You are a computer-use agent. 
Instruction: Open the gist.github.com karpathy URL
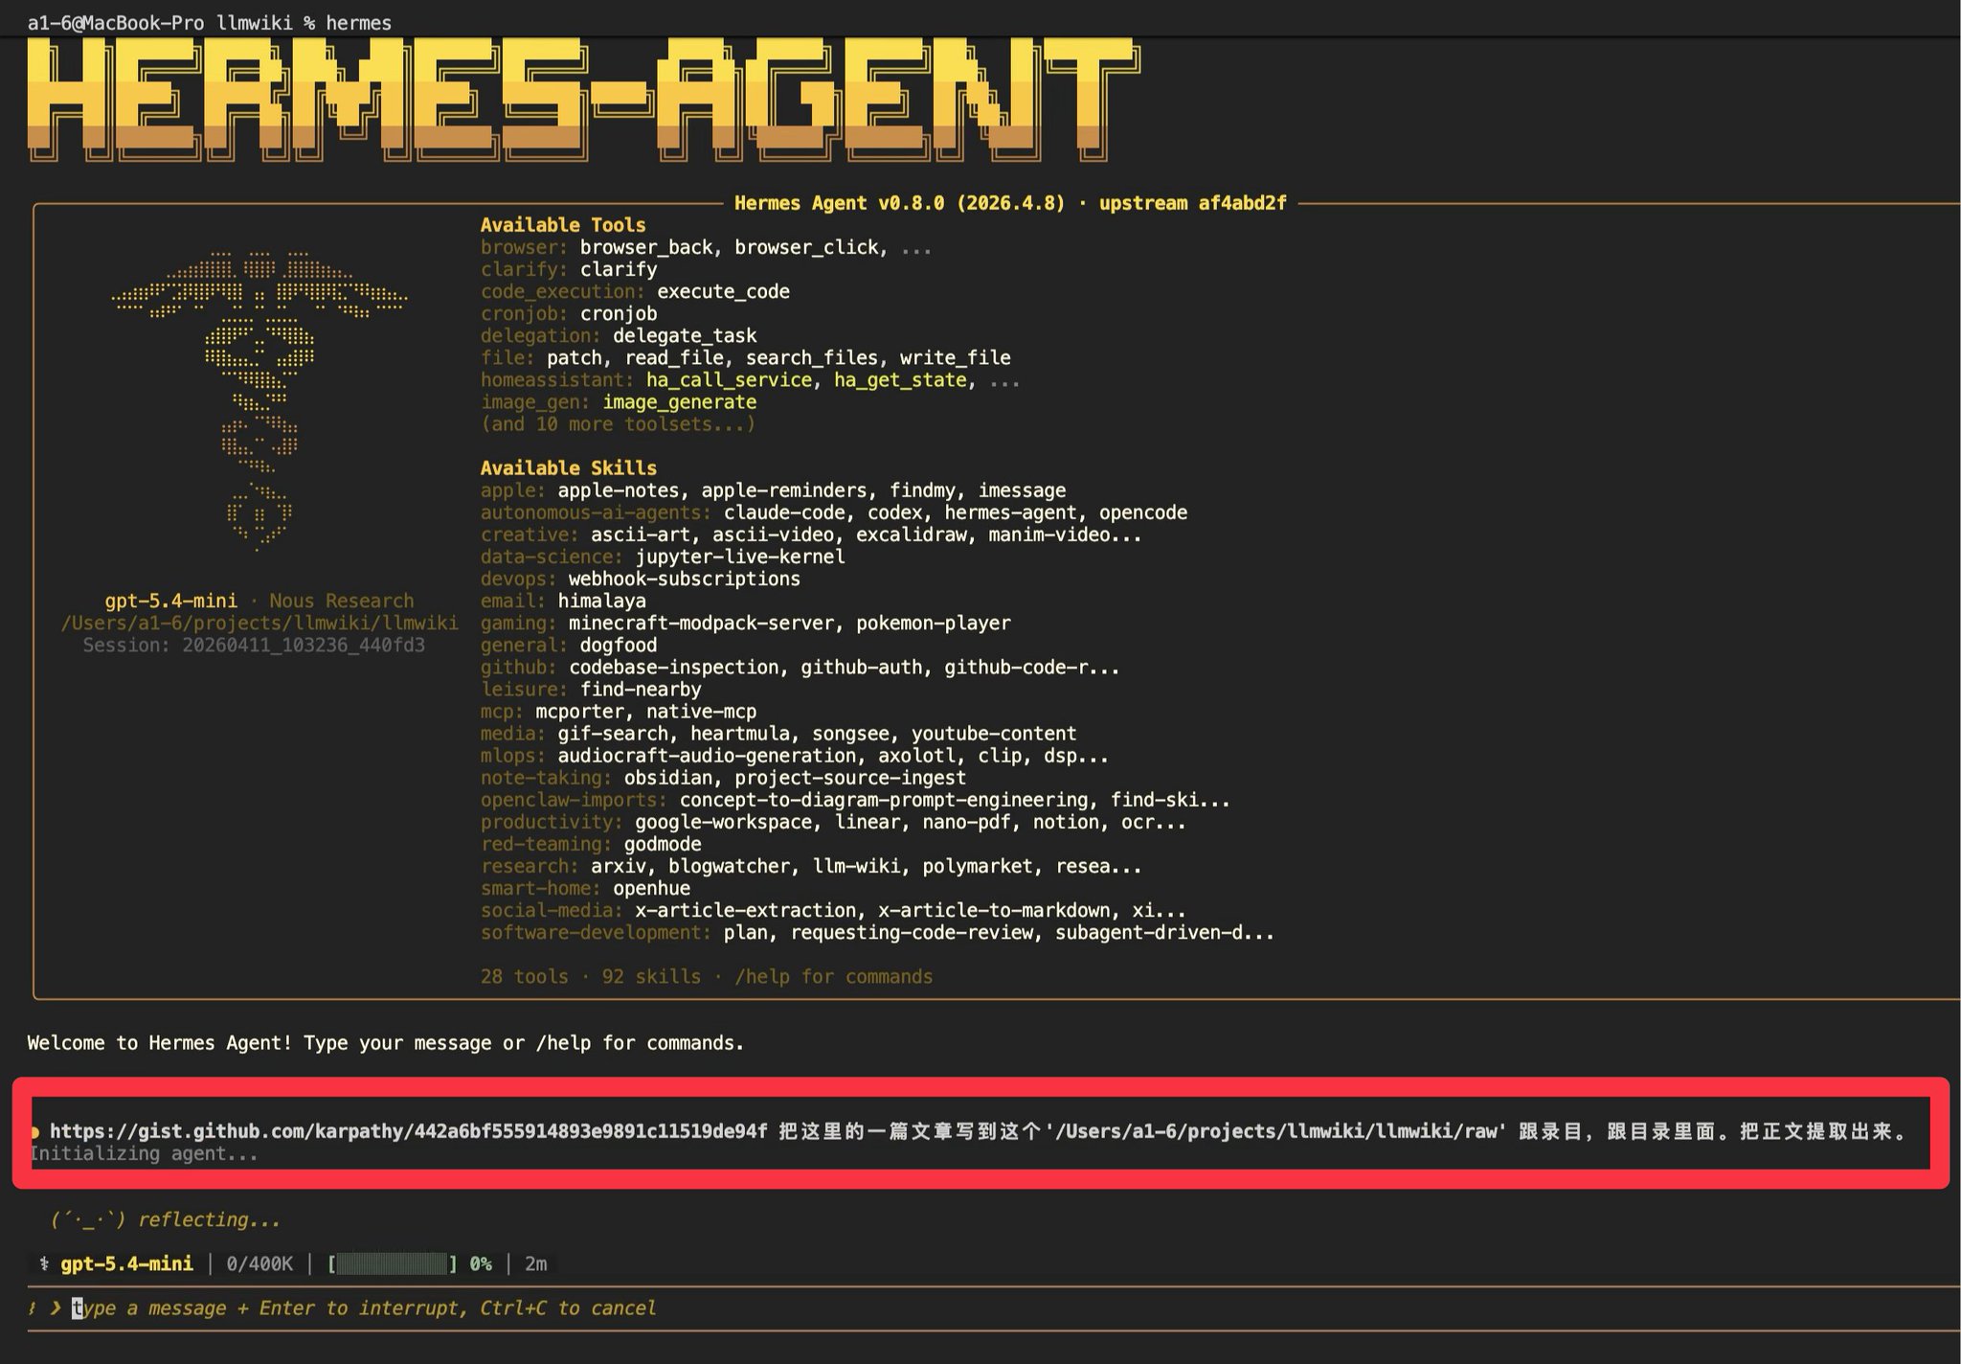click(x=409, y=1131)
